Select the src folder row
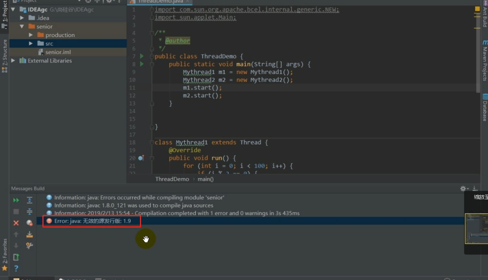The image size is (488, 280). click(x=68, y=44)
